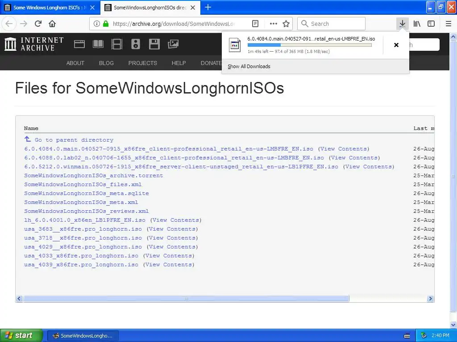View Contents of lh_6.0.4001.0 ISO
Screen dimensions: 457x342
pos(176,220)
